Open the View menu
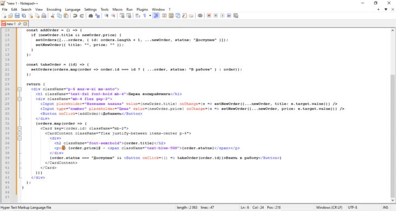 pyautogui.click(x=39, y=9)
